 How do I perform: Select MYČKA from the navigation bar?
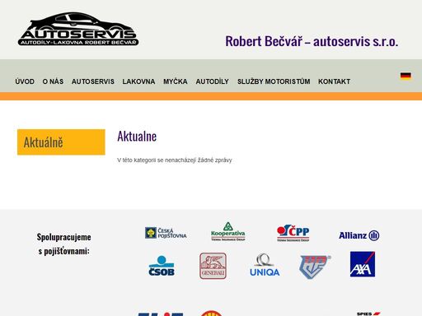point(176,81)
